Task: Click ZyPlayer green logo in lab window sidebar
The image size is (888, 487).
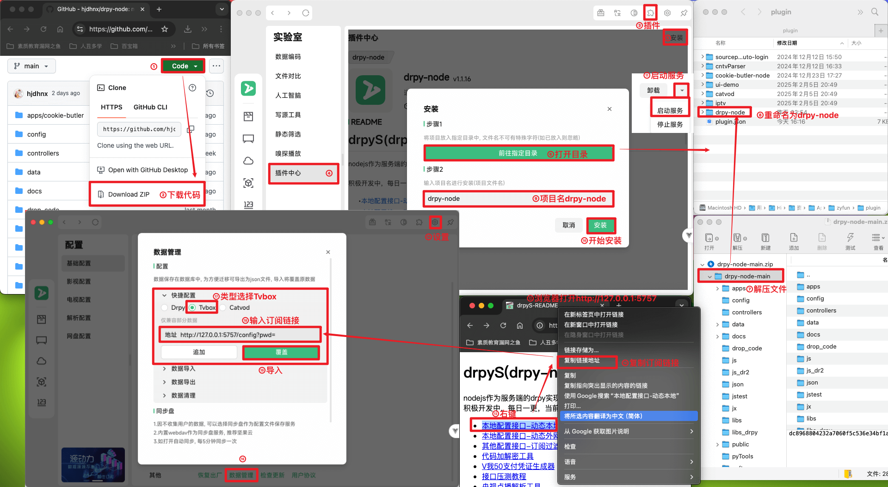Action: 248,88
